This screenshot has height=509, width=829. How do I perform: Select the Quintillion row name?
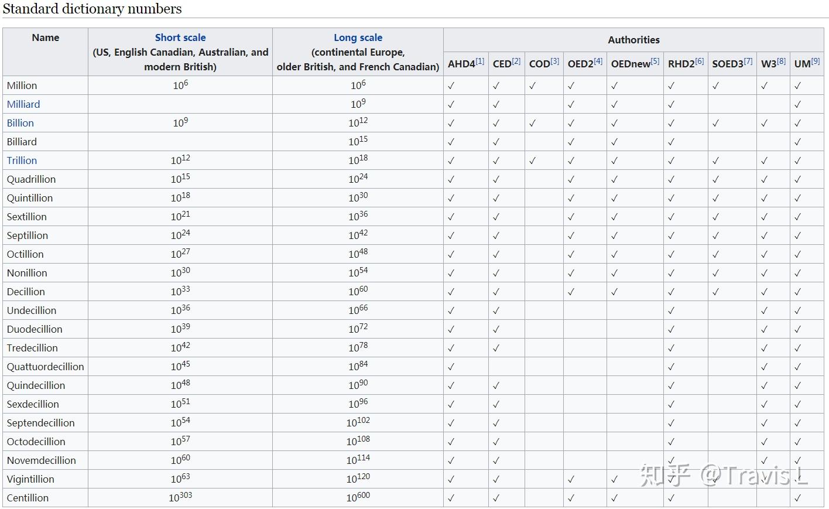point(30,198)
